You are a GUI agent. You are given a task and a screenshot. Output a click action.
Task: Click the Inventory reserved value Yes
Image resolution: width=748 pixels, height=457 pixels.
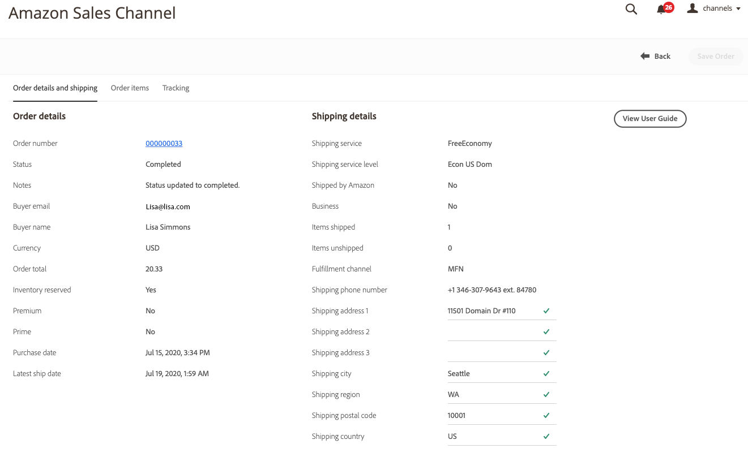[x=151, y=290]
